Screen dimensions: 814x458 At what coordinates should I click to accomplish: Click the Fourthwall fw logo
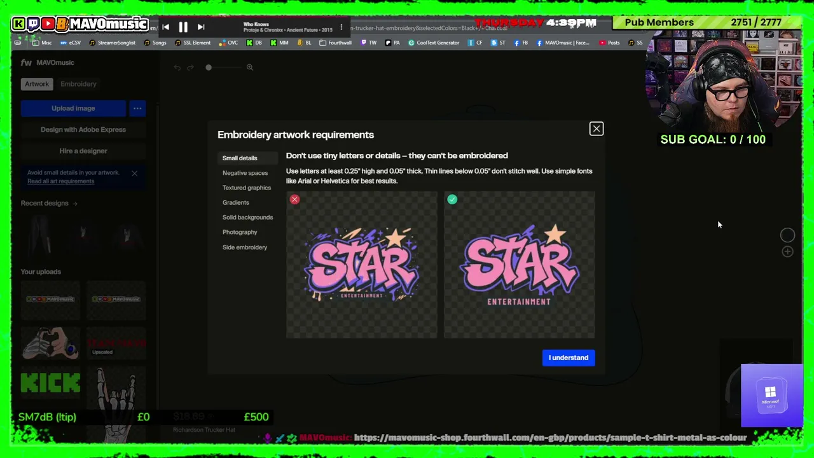pos(26,62)
